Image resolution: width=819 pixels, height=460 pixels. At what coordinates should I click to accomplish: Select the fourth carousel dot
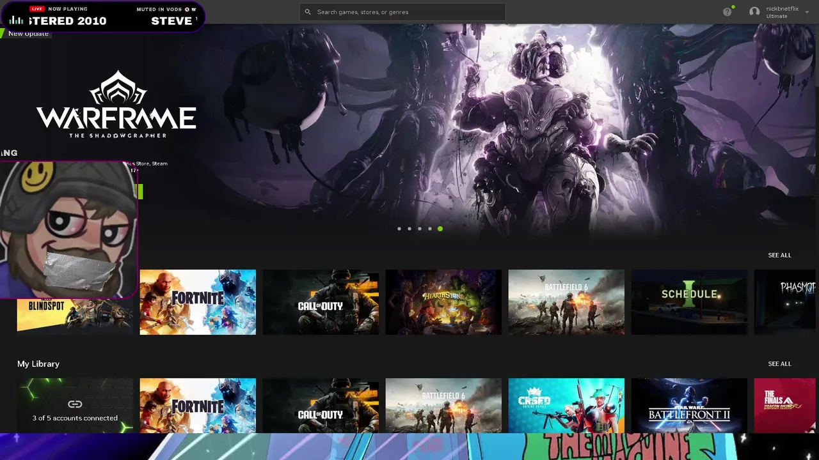[x=430, y=229]
